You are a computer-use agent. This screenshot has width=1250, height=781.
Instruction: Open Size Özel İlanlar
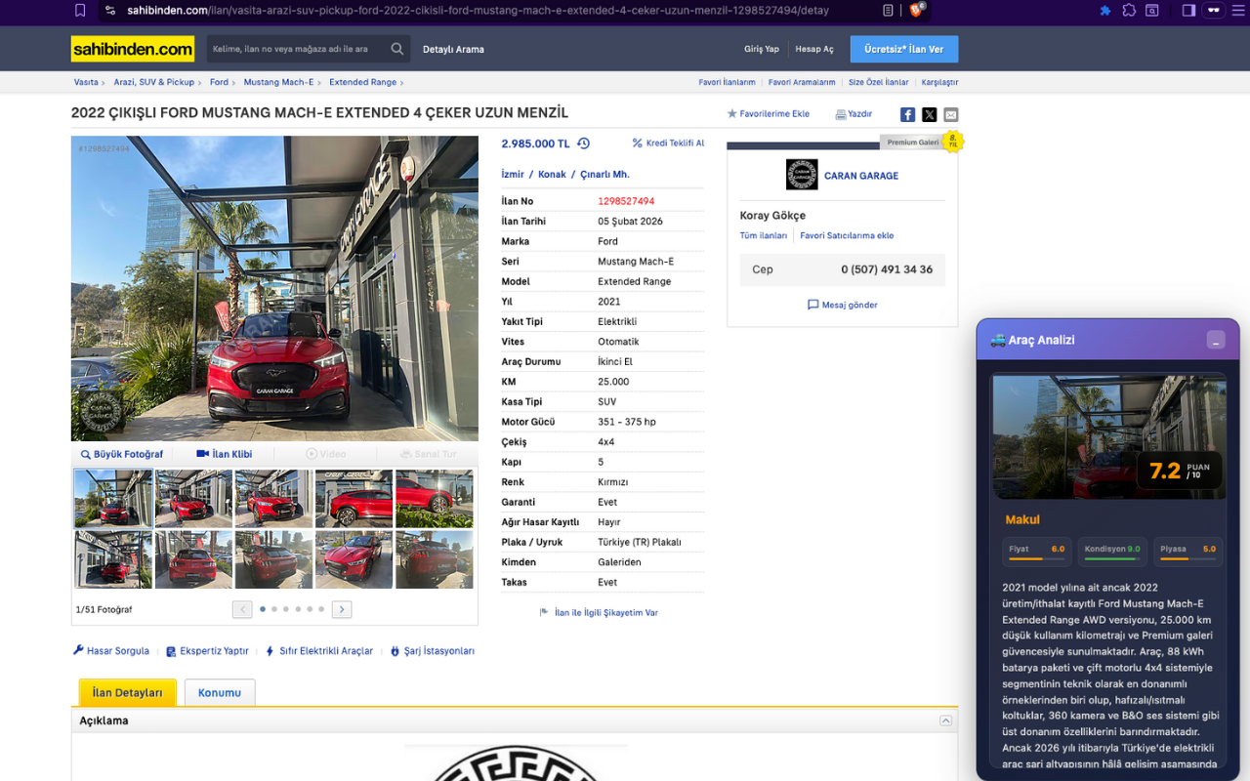click(879, 82)
